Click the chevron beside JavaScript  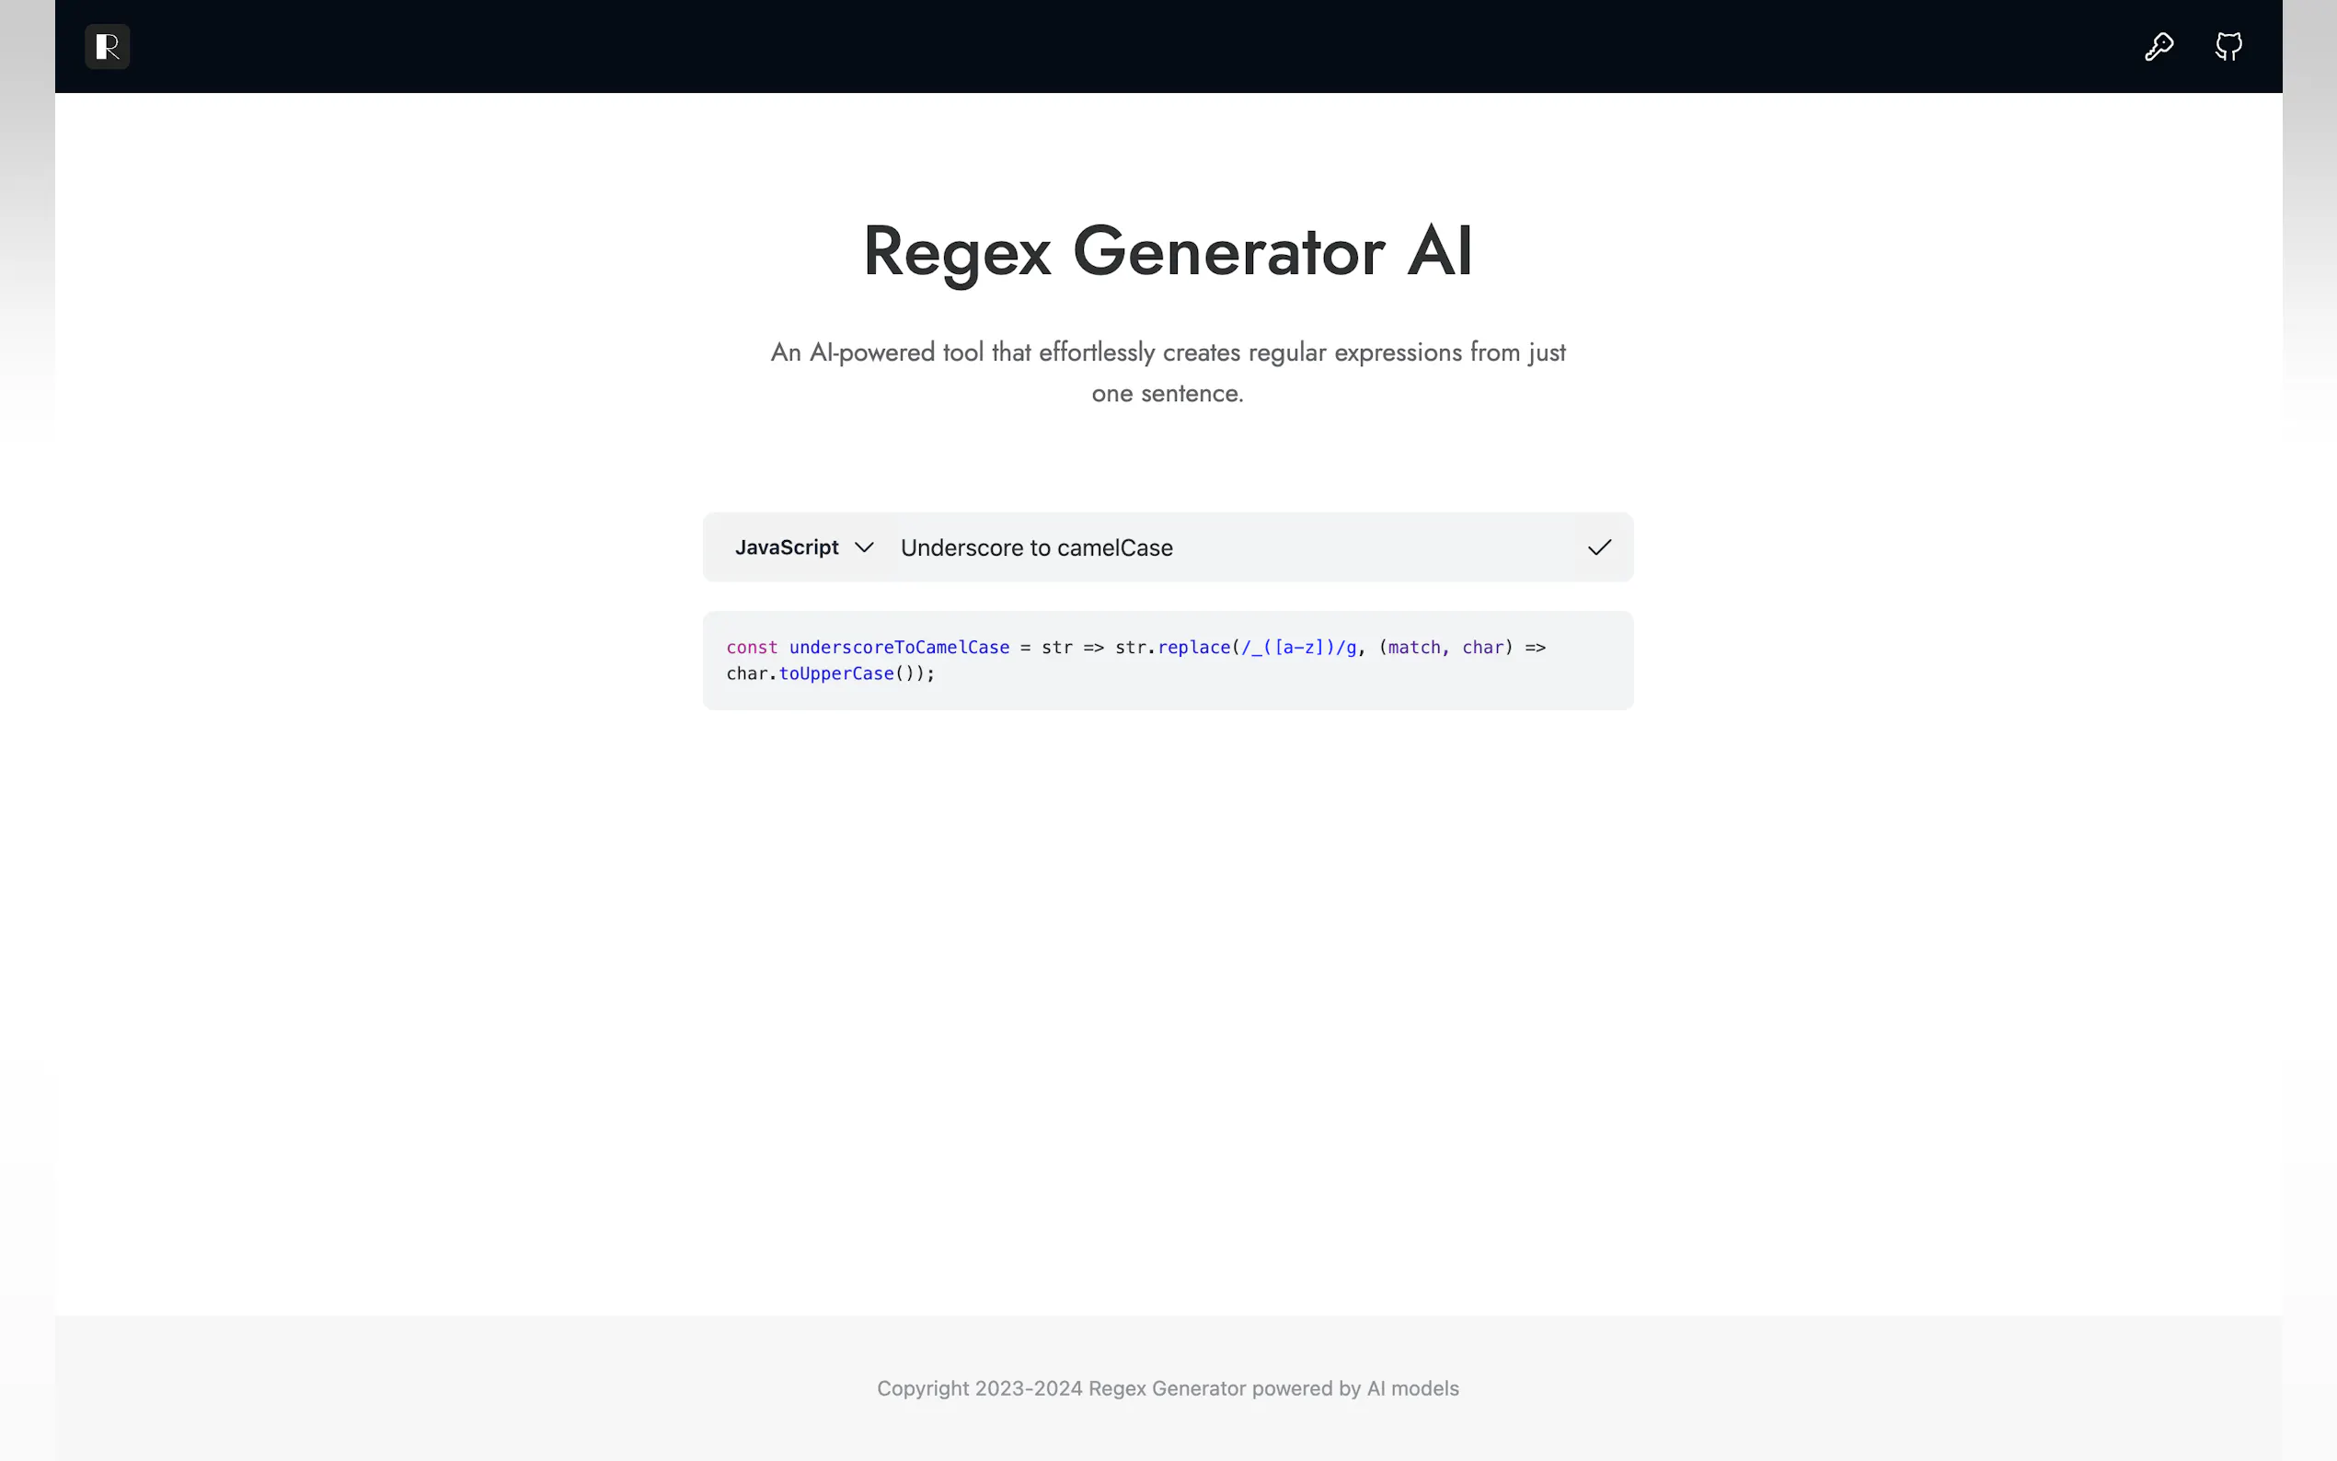click(864, 546)
